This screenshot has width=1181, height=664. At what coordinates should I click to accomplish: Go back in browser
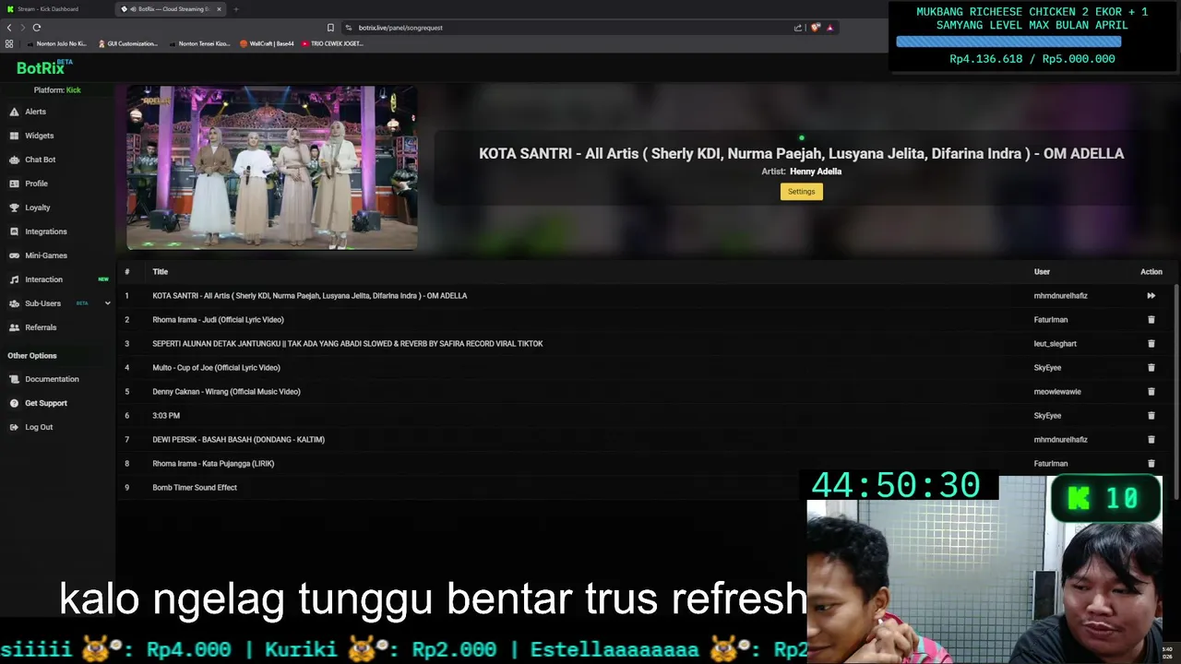coord(9,28)
